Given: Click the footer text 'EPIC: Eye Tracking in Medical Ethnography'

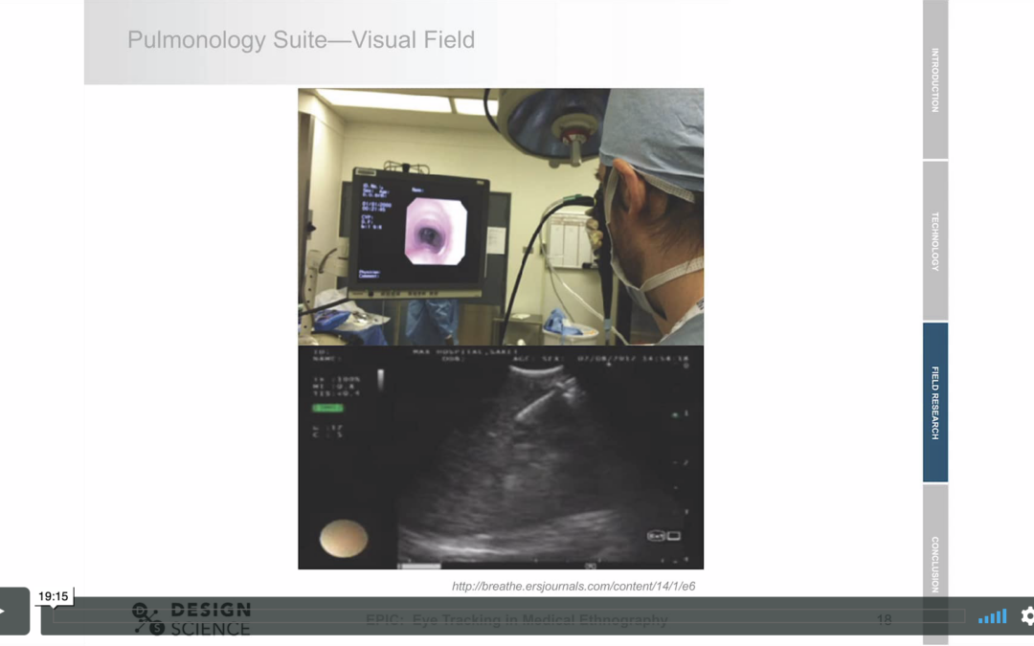Looking at the screenshot, I should coord(516,620).
